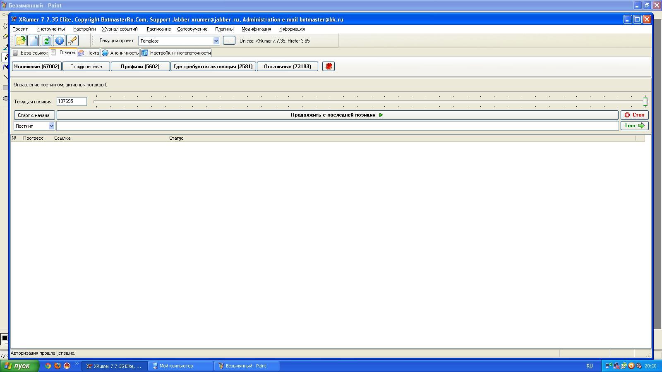Click Продолжить с последней позиции button
The width and height of the screenshot is (662, 372).
pos(337,115)
